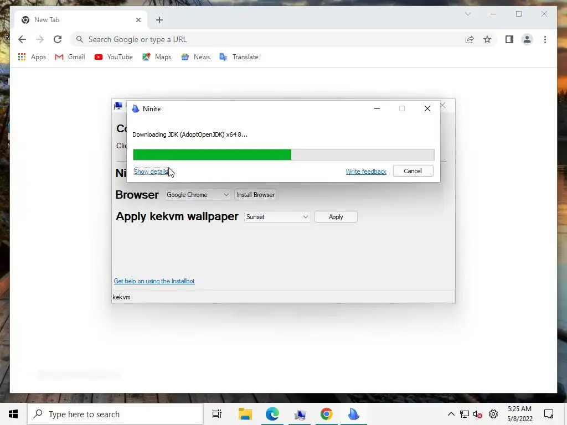Focus the Chrome address bar
The height and width of the screenshot is (425, 567).
[267, 39]
